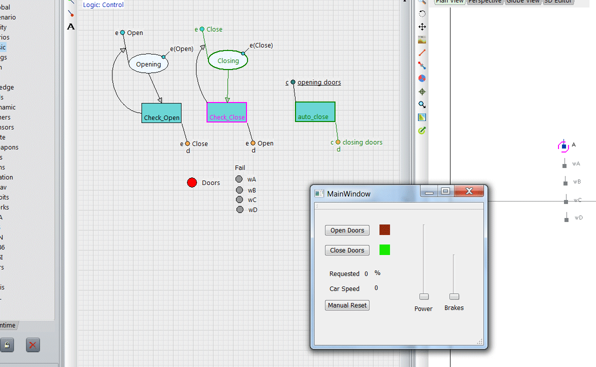Screen dimensions: 596x367
Task: Click the text 'A' annotation tool
Action: pos(71,26)
